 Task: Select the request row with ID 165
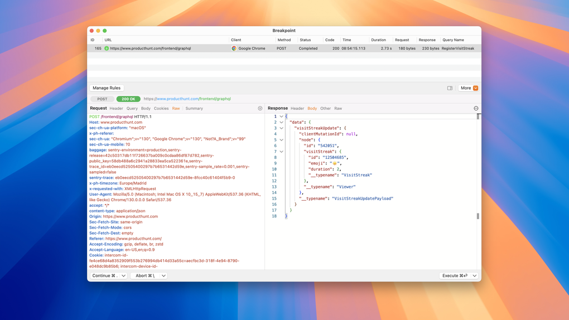[x=284, y=49]
